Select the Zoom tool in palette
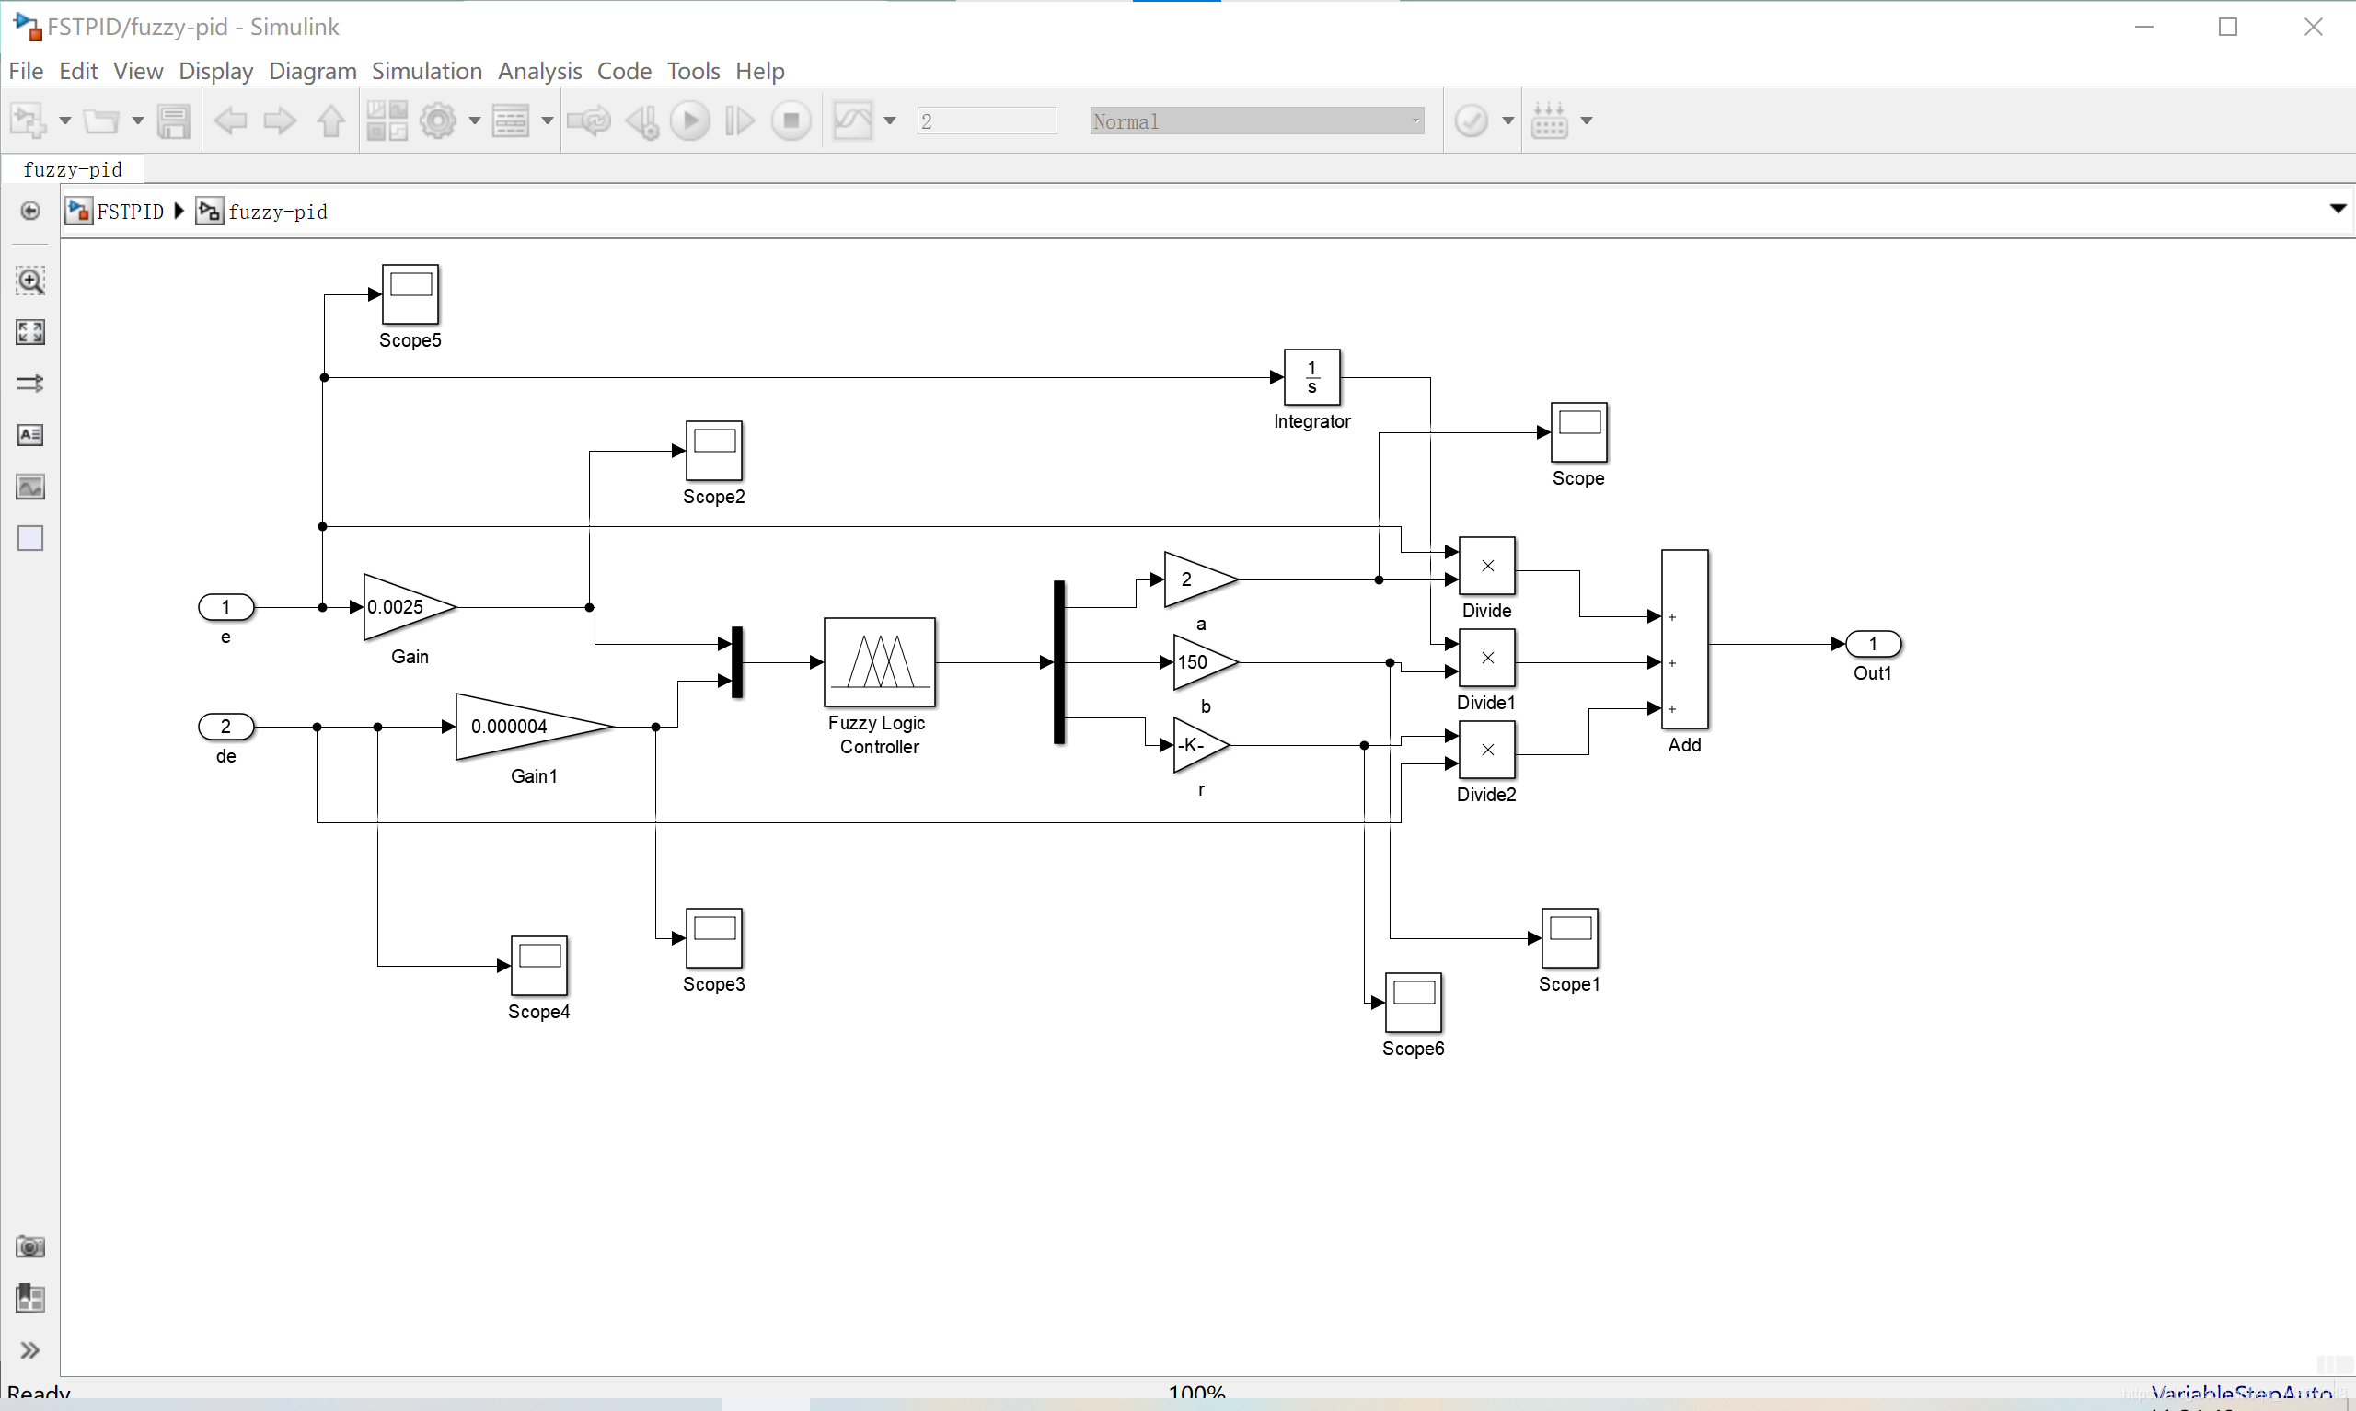This screenshot has width=2356, height=1411. pos(30,281)
